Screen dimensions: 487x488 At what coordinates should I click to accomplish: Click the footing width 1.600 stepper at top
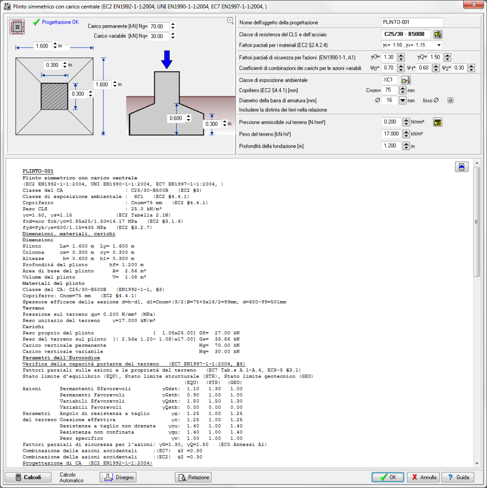click(55, 46)
